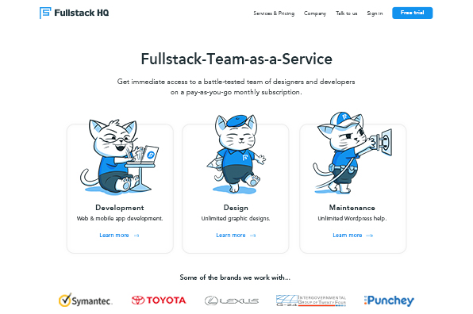Select the Maintenance card heading
The width and height of the screenshot is (473, 314).
352,208
